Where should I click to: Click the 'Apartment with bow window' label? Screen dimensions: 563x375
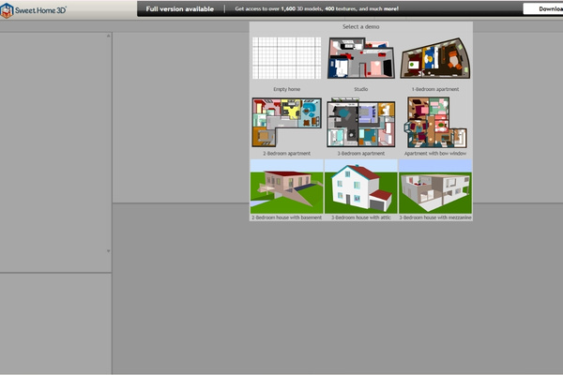(435, 153)
